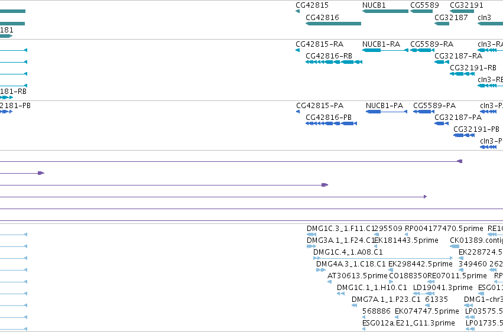The width and height of the screenshot is (503, 332).
Task: Select the NUCB1 gene bar
Action: point(385,11)
